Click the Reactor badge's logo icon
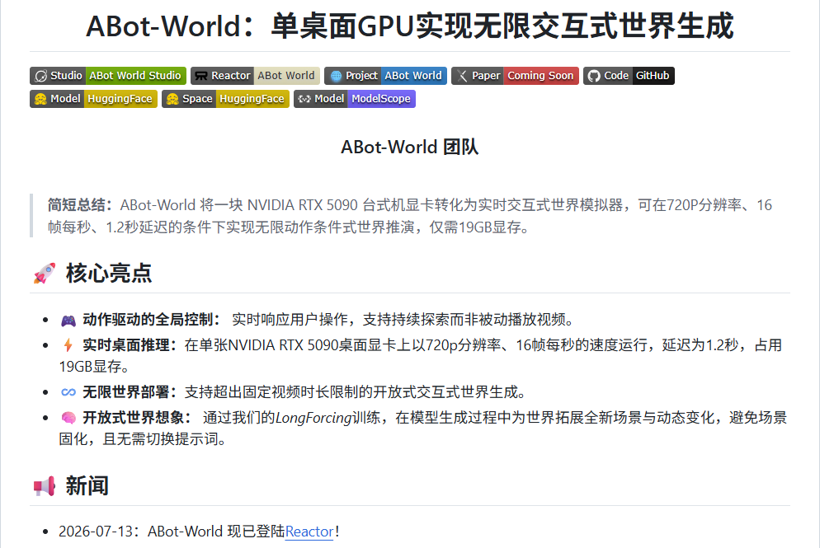The width and height of the screenshot is (820, 548). 201,77
